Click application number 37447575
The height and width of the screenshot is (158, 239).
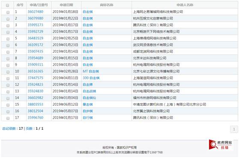tap(36, 78)
